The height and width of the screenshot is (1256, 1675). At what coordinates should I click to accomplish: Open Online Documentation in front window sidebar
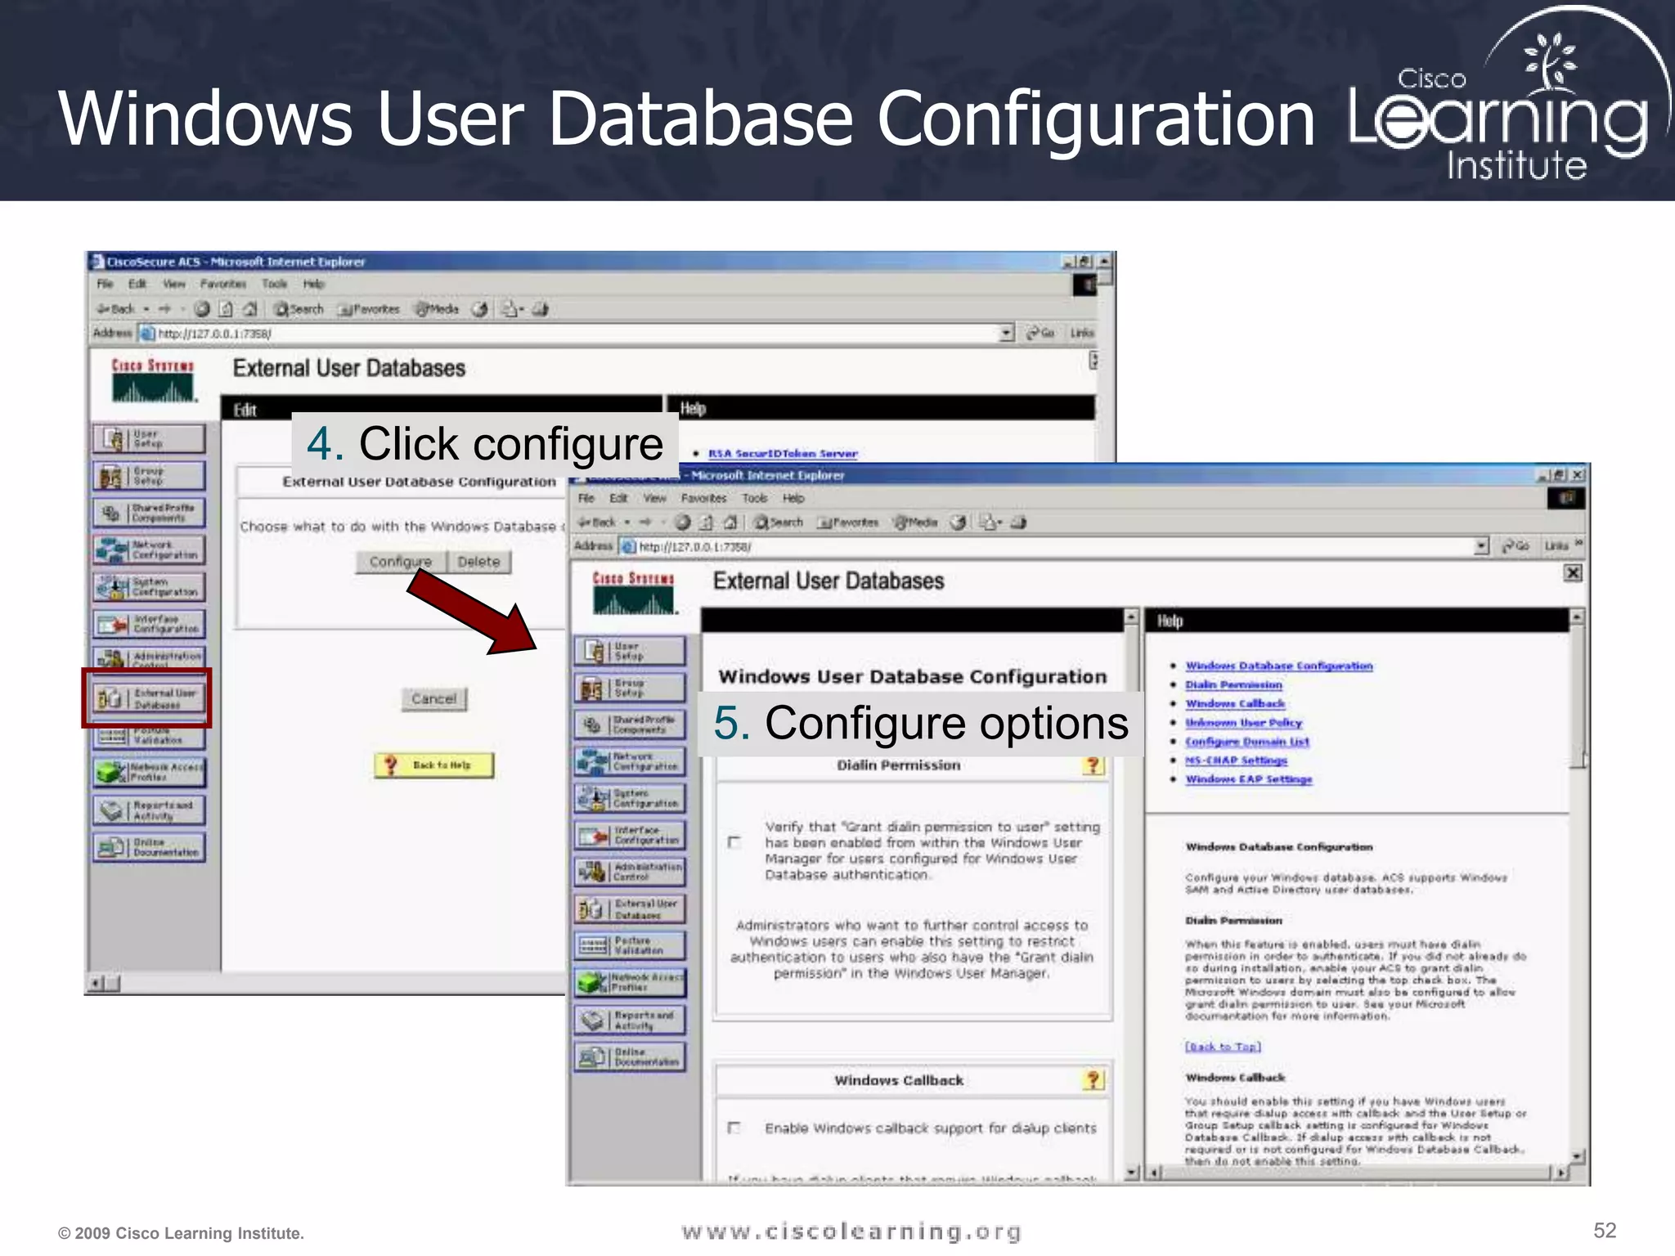coord(630,1056)
